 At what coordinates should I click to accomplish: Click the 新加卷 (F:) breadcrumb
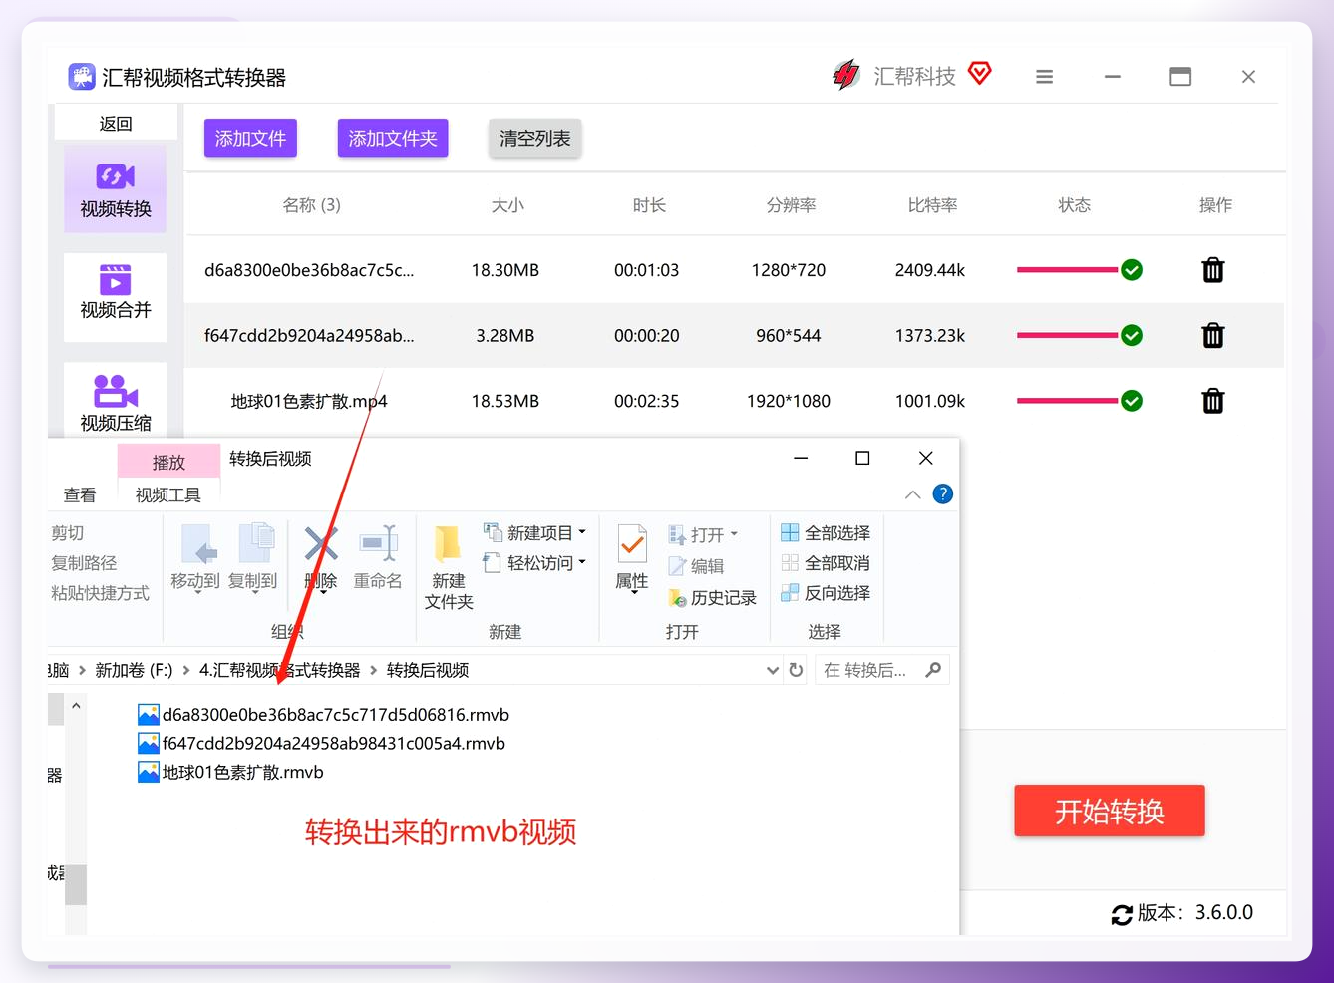(x=134, y=670)
